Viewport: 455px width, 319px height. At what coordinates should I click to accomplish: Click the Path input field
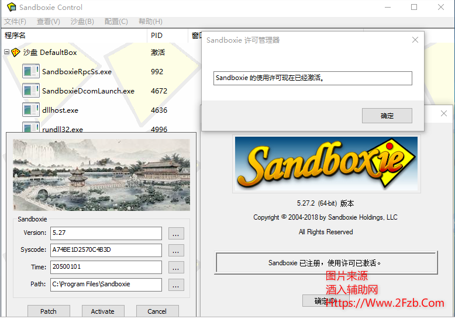(106, 285)
